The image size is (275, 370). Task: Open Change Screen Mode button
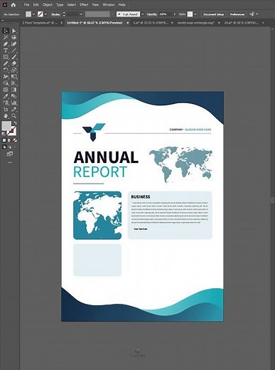(9, 154)
